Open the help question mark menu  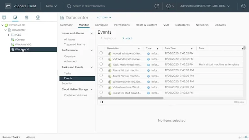(170, 6)
